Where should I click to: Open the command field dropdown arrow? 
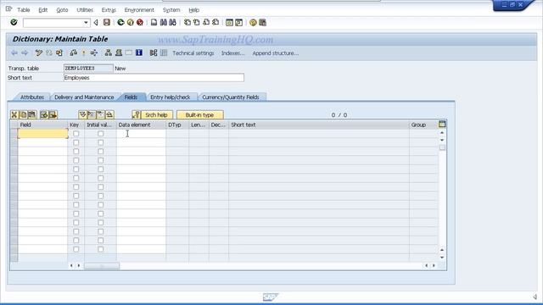coord(86,23)
